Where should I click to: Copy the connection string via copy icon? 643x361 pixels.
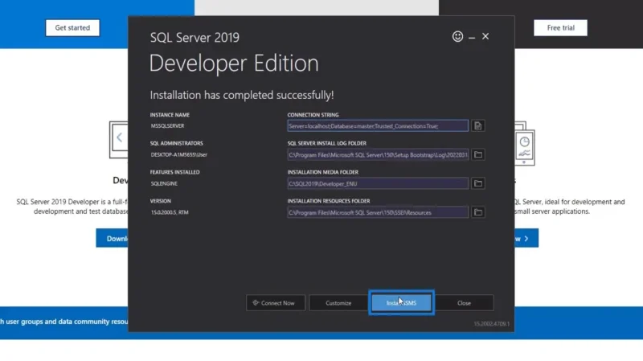point(478,126)
